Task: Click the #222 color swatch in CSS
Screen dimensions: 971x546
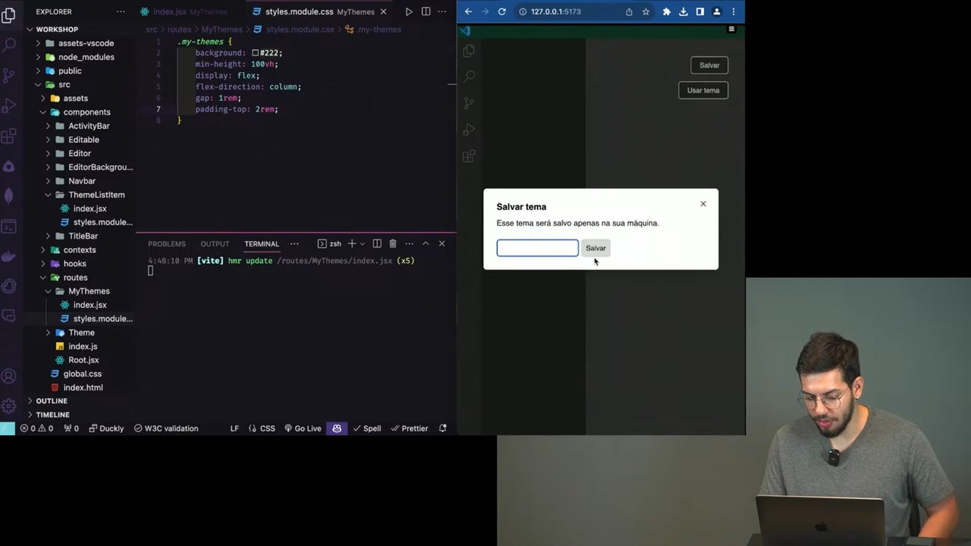Action: (255, 53)
